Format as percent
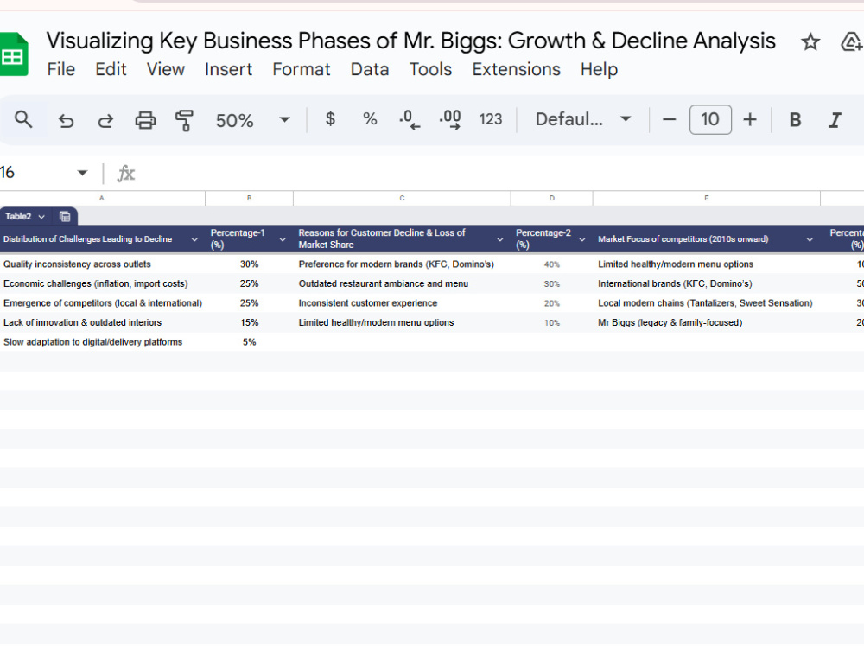The height and width of the screenshot is (648, 864). tap(370, 119)
